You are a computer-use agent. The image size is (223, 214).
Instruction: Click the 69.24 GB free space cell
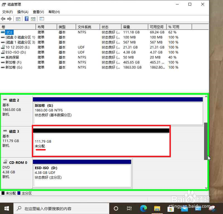coord(157,32)
